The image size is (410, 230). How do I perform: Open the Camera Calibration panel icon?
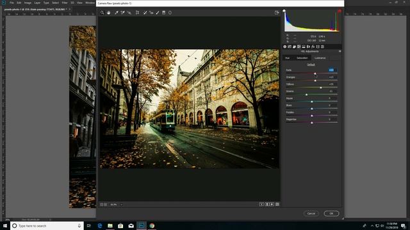click(x=318, y=47)
